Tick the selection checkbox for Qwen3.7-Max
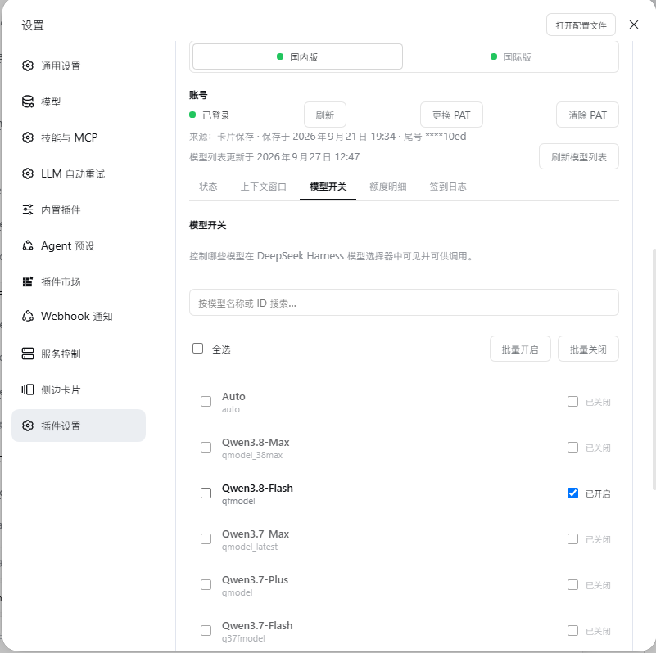 point(206,539)
